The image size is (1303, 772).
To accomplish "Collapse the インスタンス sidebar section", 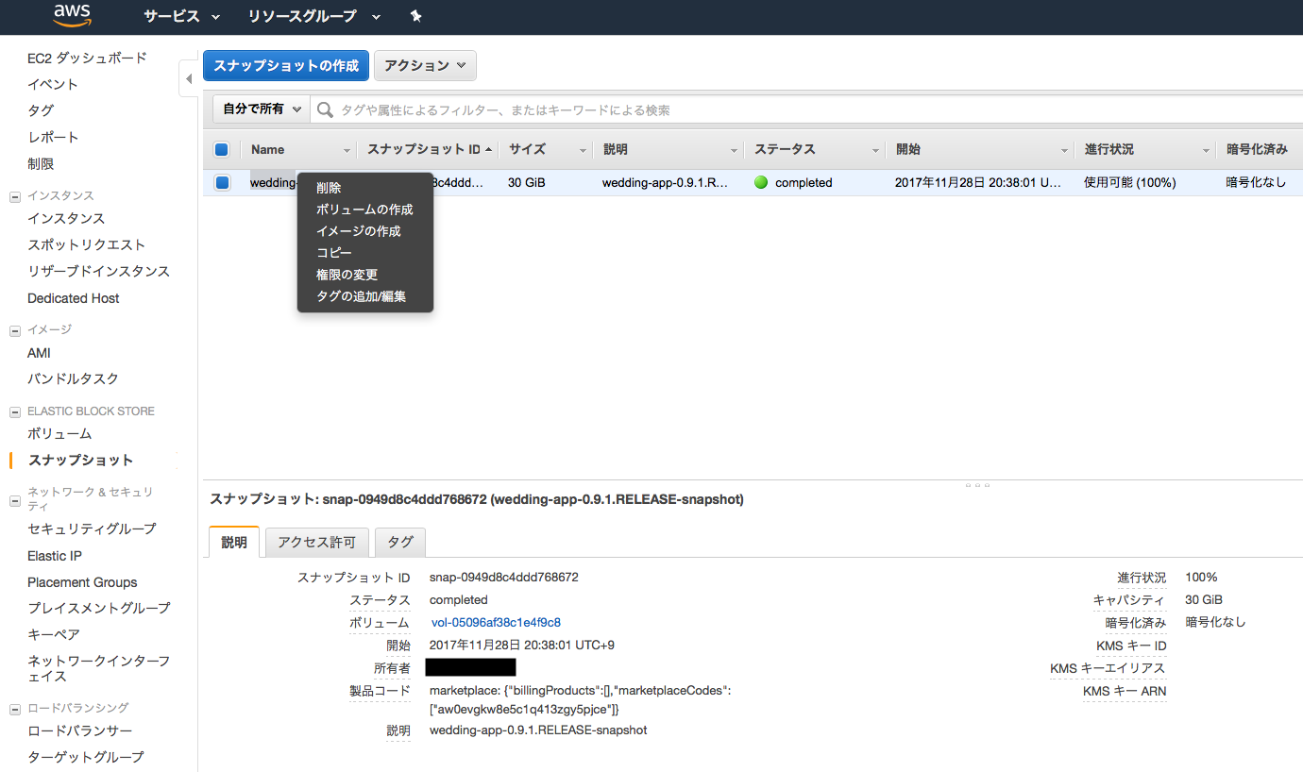I will (x=14, y=196).
